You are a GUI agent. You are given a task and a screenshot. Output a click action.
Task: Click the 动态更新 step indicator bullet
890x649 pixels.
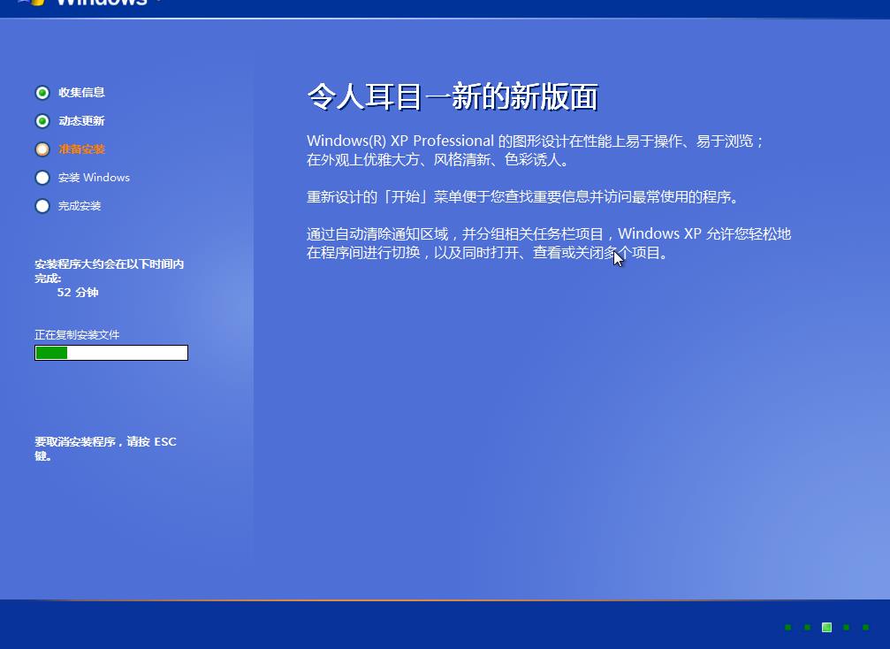[x=42, y=121]
